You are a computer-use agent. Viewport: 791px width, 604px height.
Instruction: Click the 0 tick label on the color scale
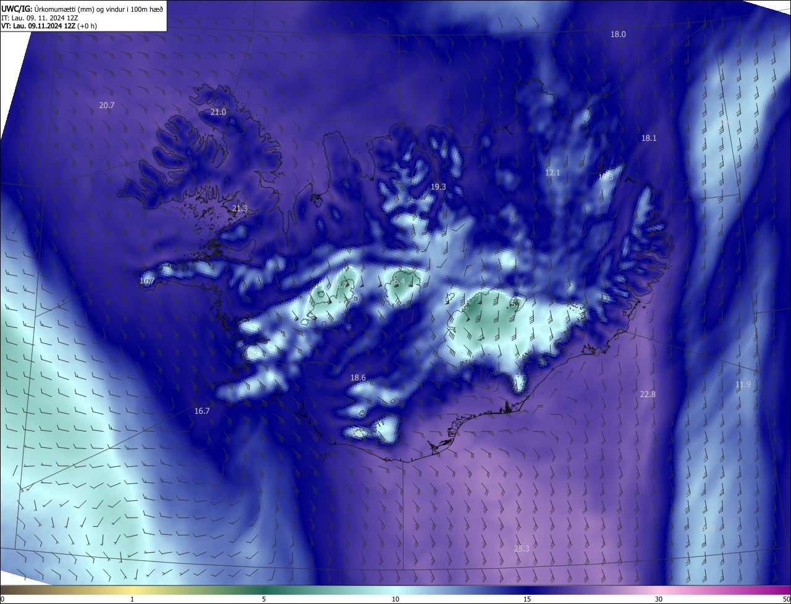point(2,599)
